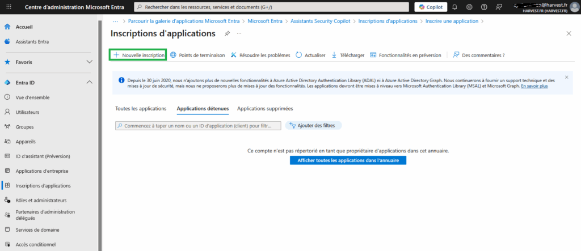Collapse the Entra ID section
This screenshot has height=251, width=581.
coord(89,83)
